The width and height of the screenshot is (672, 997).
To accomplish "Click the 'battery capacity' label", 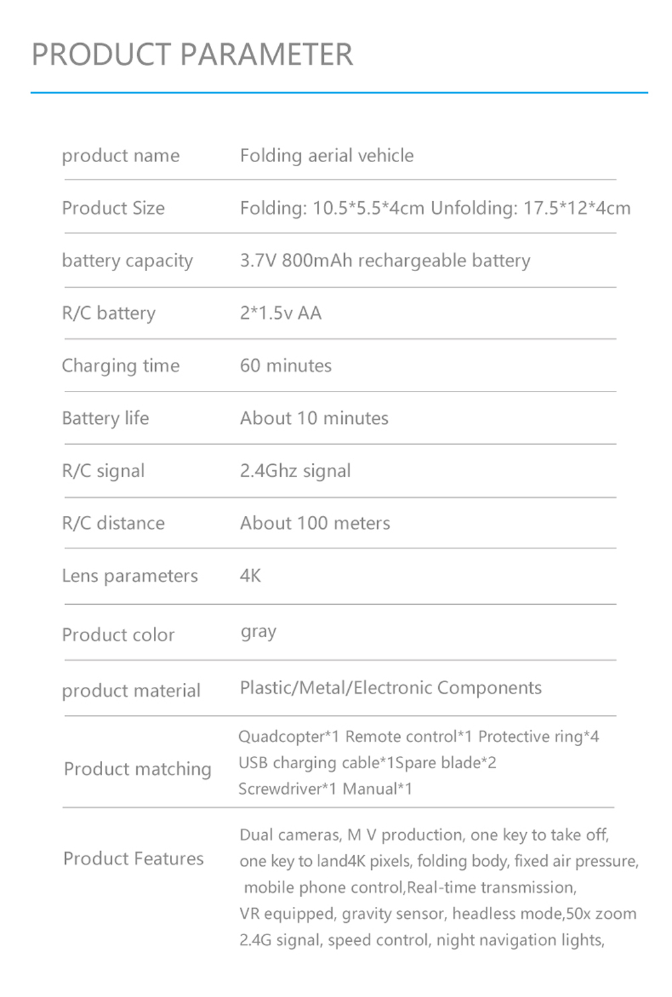I will [128, 261].
